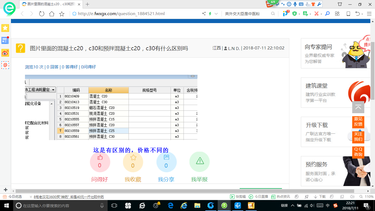
Task: Open favorites star in left sidebar
Action: (x=5, y=28)
